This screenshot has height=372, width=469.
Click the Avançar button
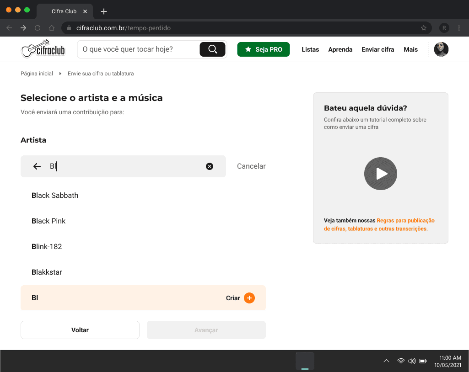[206, 330]
